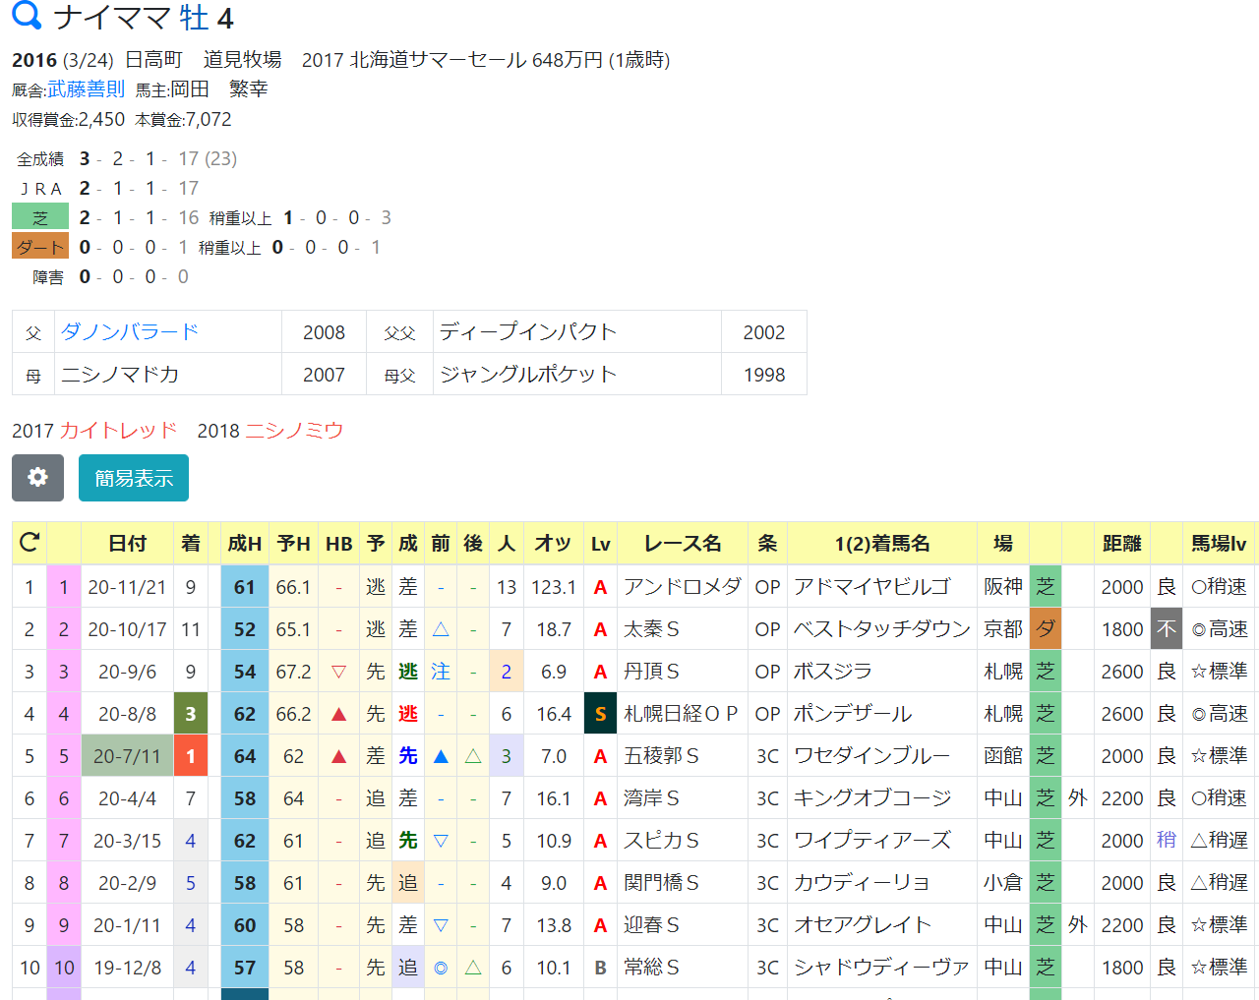This screenshot has width=1259, height=1000.
Task: Open the sibling link ニシノミウ
Action: click(294, 431)
